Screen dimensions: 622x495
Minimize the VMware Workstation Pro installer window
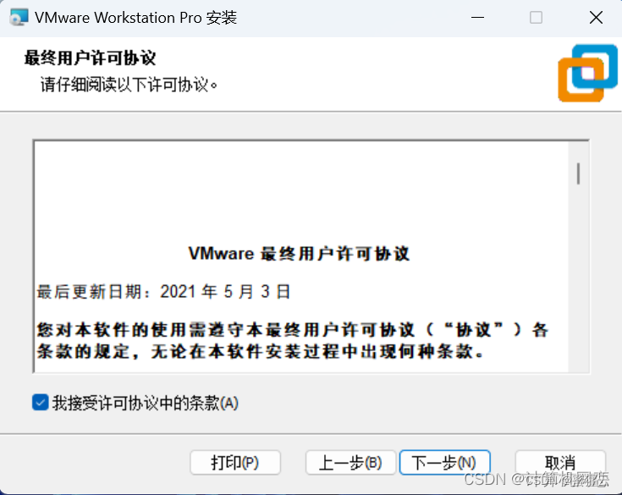click(477, 18)
